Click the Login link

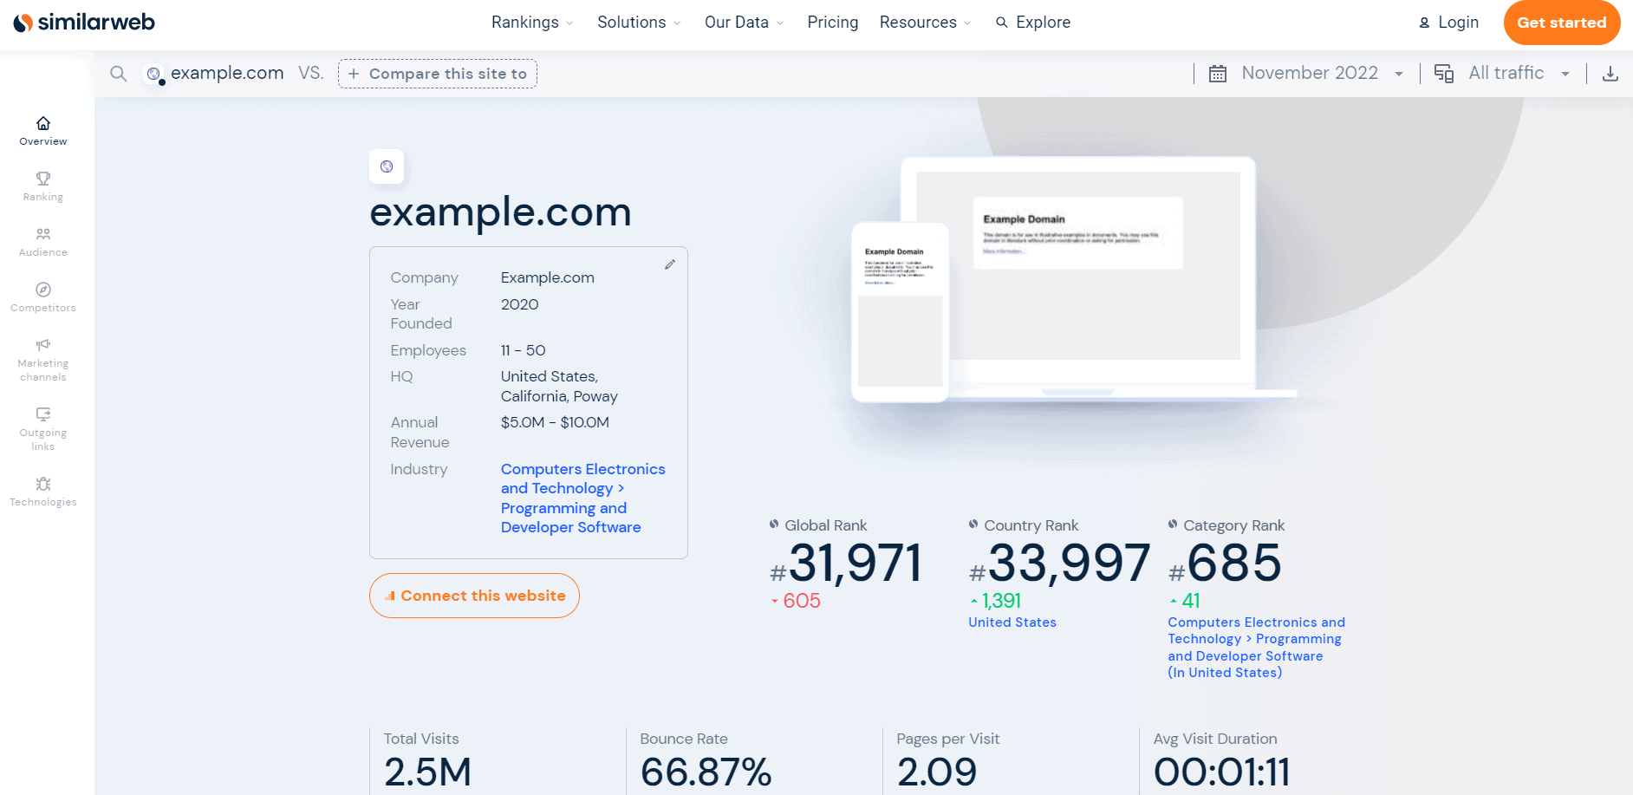pyautogui.click(x=1448, y=23)
